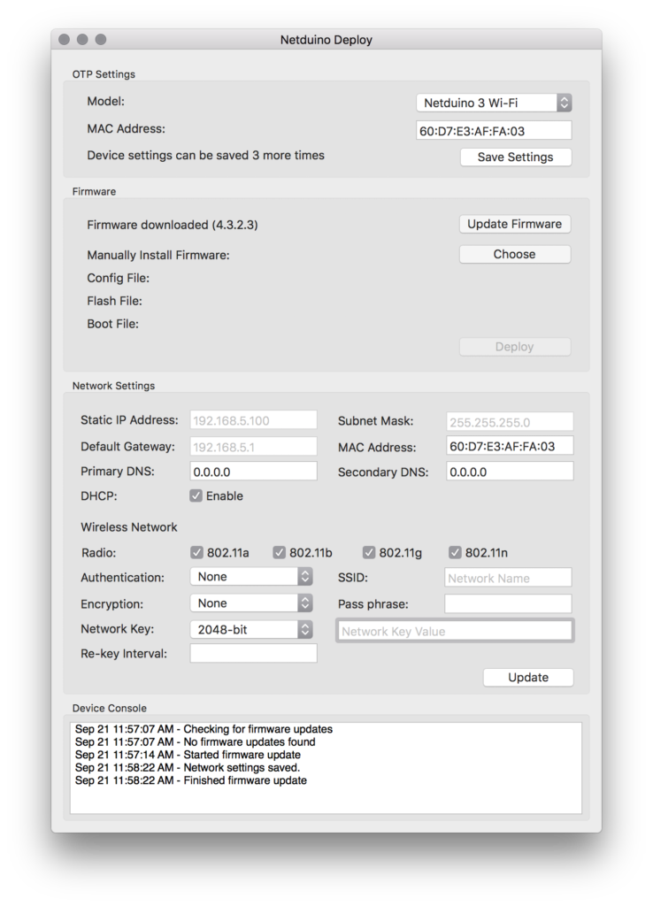This screenshot has width=653, height=906.
Task: Click the Network Settings MAC Address field
Action: pyautogui.click(x=509, y=446)
